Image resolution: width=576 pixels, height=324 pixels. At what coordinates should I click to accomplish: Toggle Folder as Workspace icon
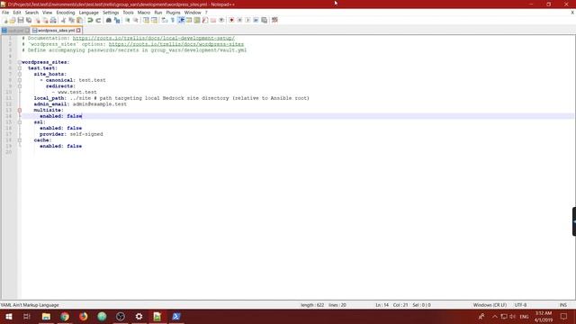click(213, 20)
